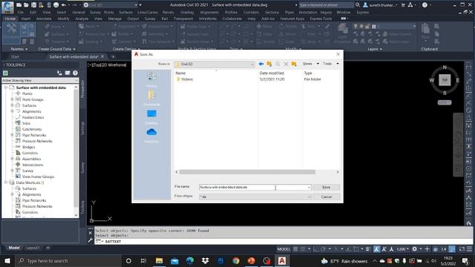The height and width of the screenshot is (267, 475).
Task: Click the file list horizontal scrollbar
Action: point(247,172)
